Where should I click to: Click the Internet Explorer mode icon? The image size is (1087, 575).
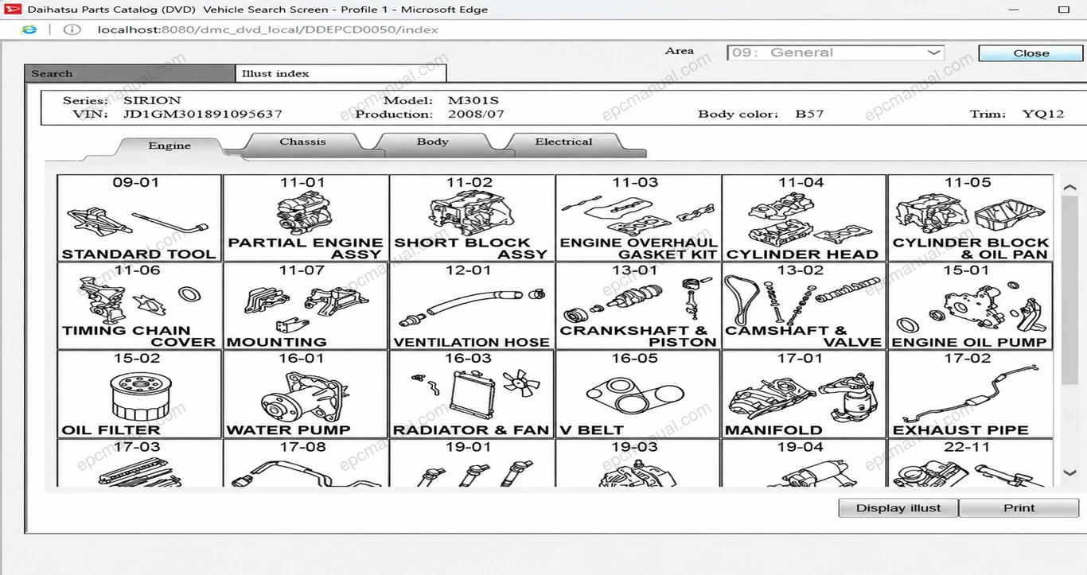[29, 29]
